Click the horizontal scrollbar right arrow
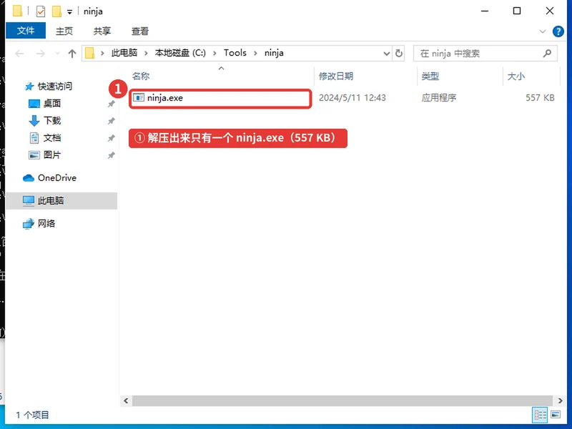 coord(560,400)
